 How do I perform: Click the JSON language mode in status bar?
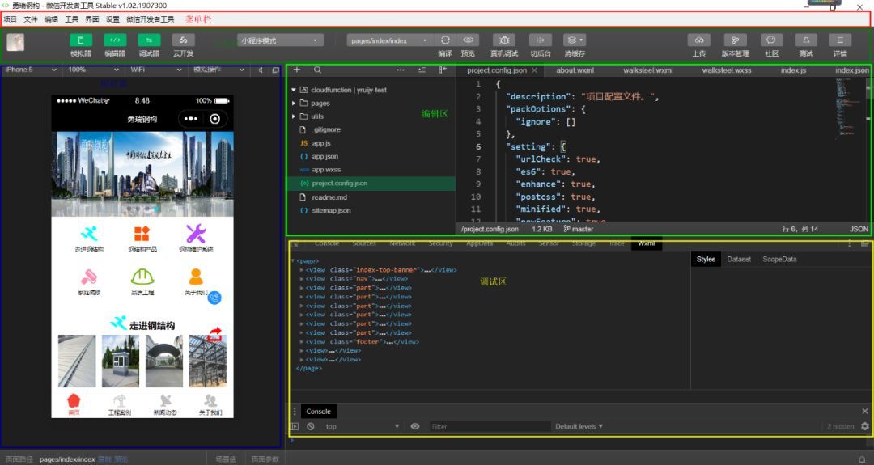click(859, 229)
